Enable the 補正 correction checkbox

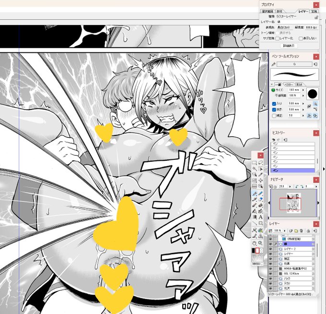pos(274,116)
